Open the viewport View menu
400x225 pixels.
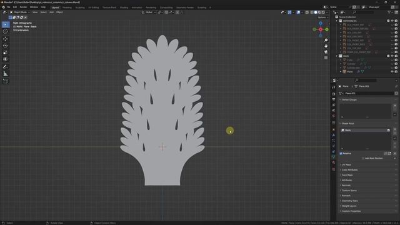(35, 12)
